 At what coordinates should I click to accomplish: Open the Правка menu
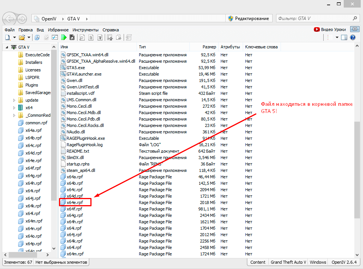coord(25,30)
